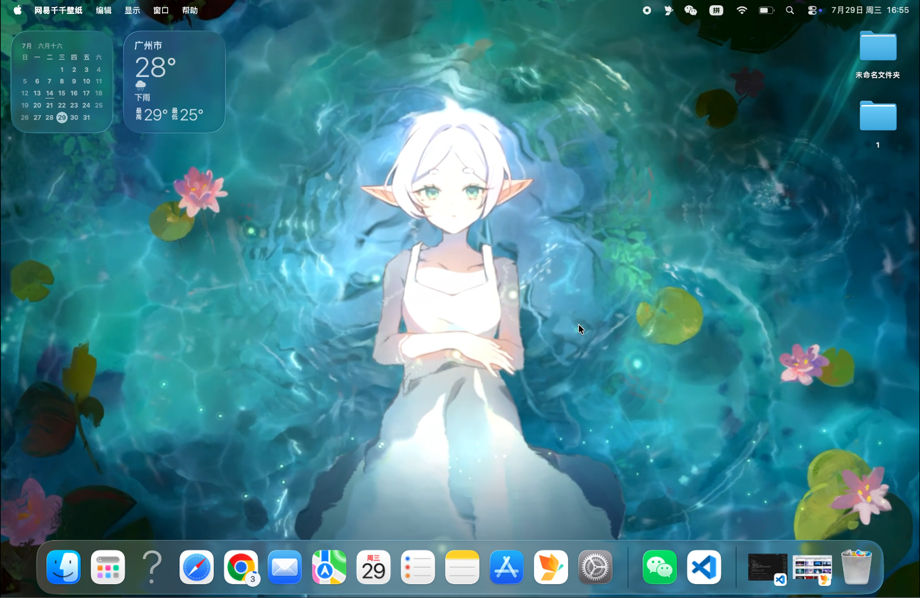The image size is (920, 598).
Task: Open the 显示 menu
Action: tap(132, 10)
